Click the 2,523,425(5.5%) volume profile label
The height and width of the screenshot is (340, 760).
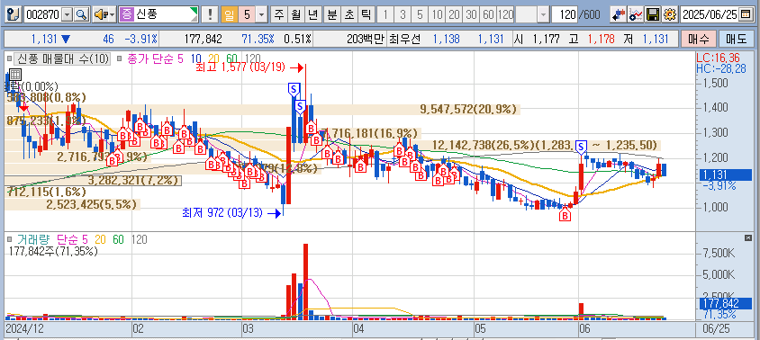point(92,204)
